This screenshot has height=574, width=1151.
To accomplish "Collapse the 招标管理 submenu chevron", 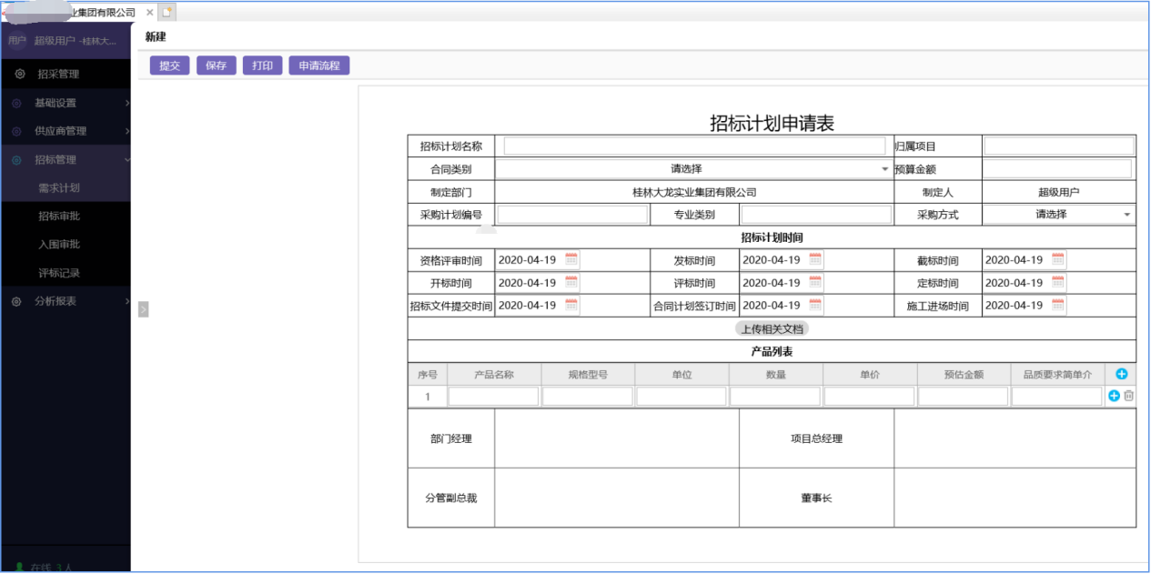I will (126, 158).
